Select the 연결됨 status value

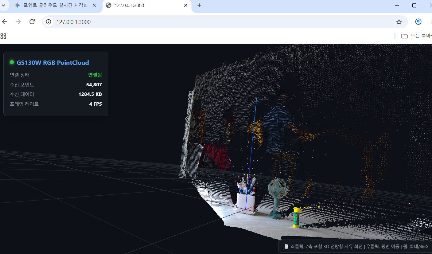point(95,75)
